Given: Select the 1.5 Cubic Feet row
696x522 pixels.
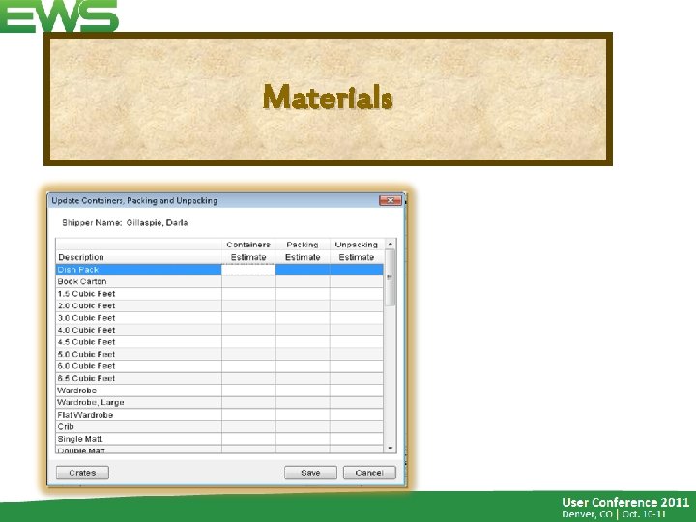Looking at the screenshot, I should (x=219, y=294).
